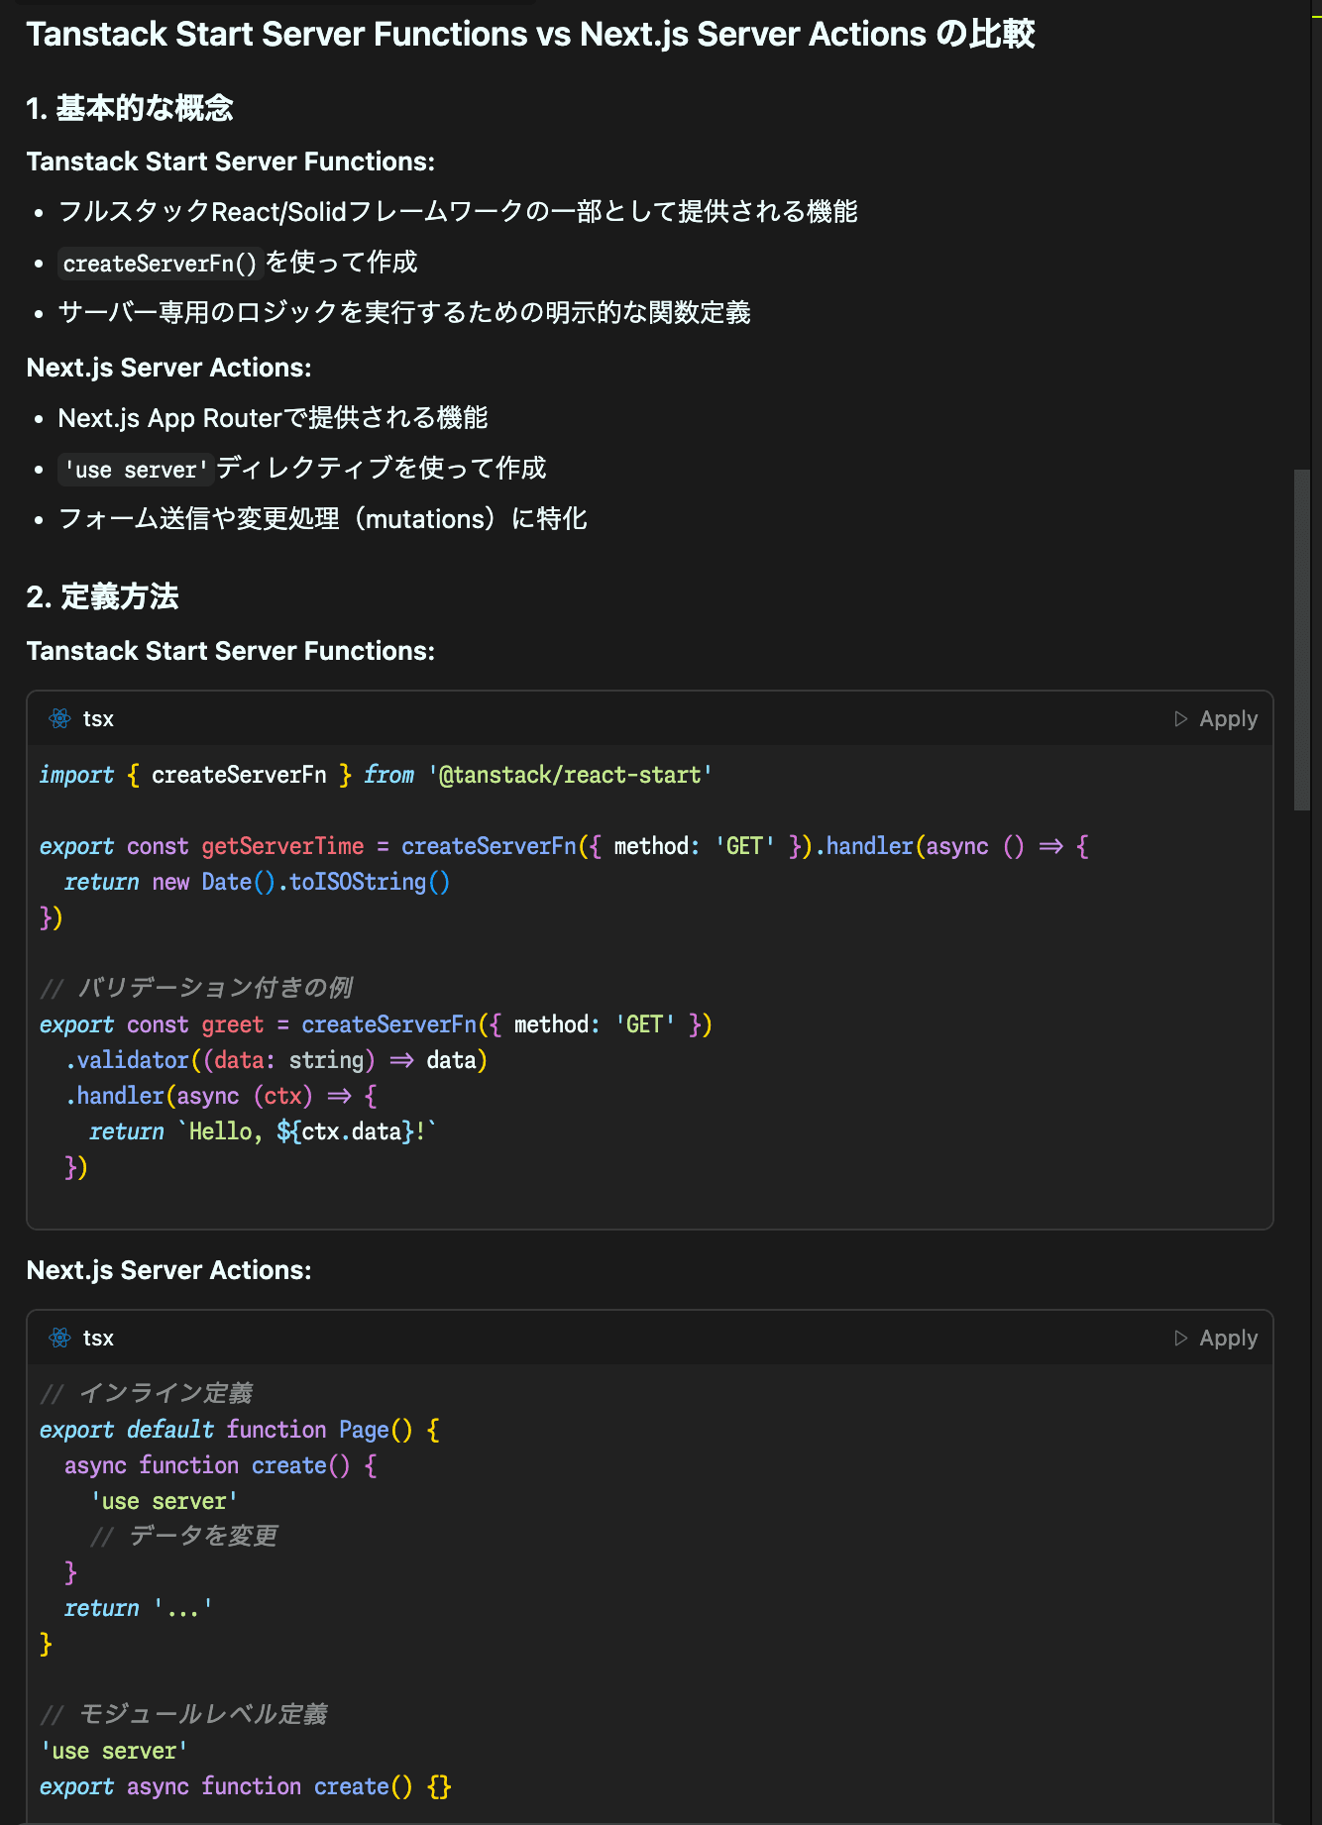The height and width of the screenshot is (1825, 1322).
Task: Click the Apply play icon in Next.js code block
Action: (x=1180, y=1339)
